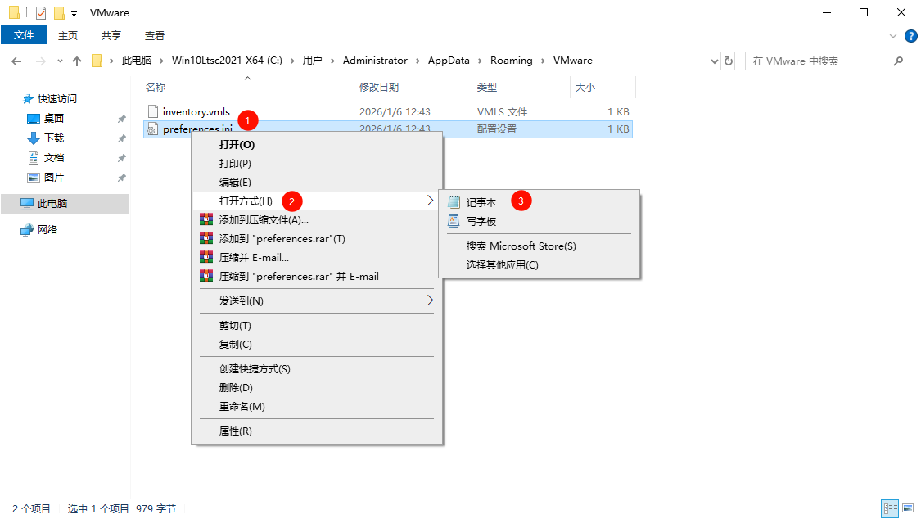This screenshot has width=921, height=519.
Task: Open the 文件 ribbon tab
Action: (x=24, y=35)
